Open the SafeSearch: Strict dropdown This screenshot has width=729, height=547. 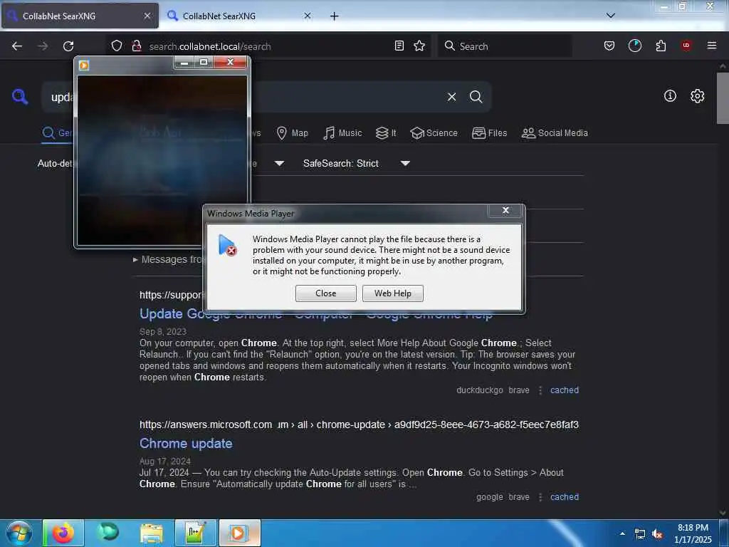(x=357, y=163)
